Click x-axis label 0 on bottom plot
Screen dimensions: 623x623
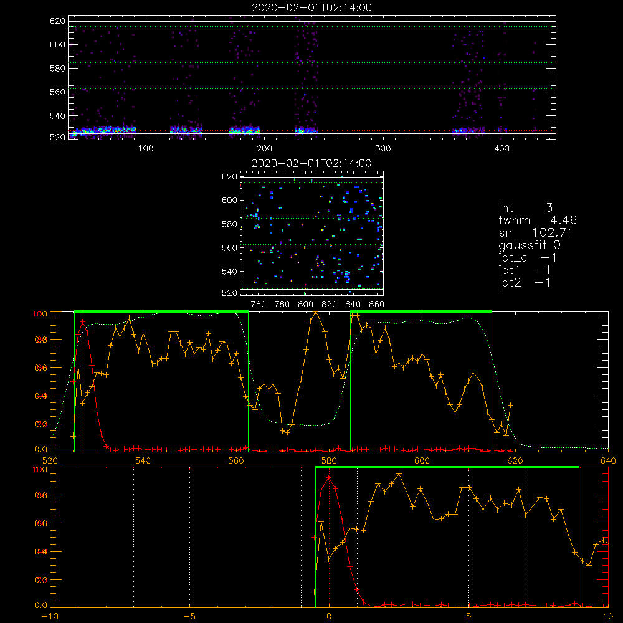click(x=329, y=616)
